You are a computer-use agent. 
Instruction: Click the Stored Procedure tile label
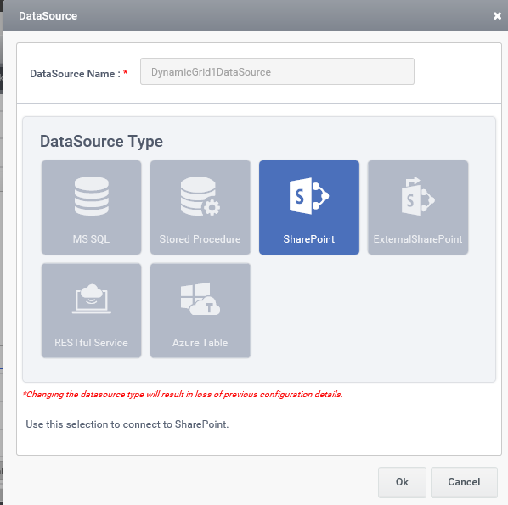[200, 239]
